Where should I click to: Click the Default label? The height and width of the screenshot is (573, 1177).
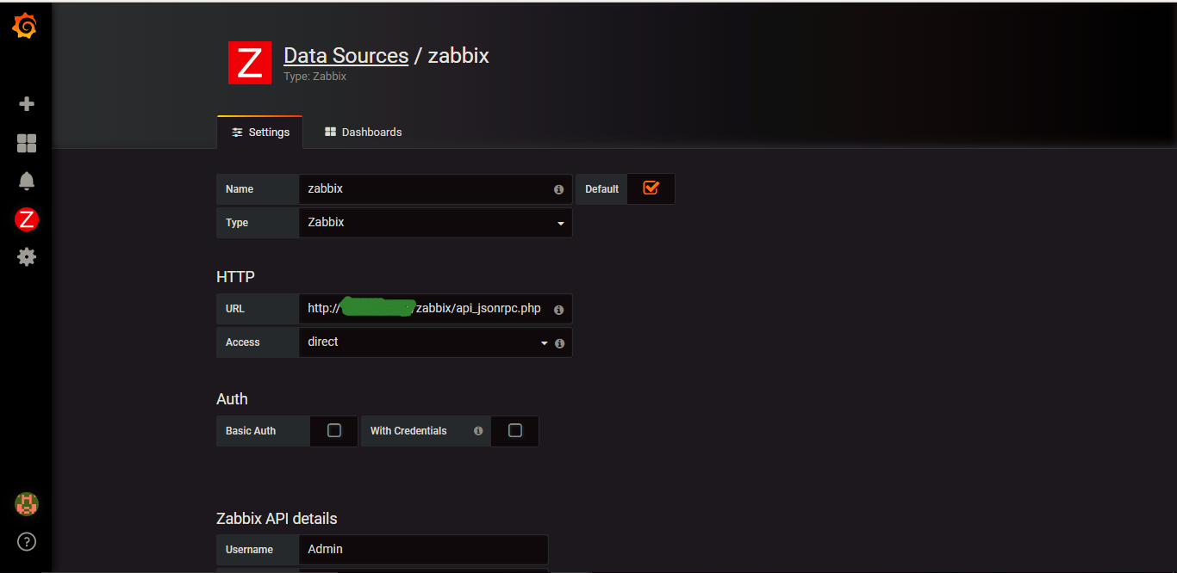[601, 189]
